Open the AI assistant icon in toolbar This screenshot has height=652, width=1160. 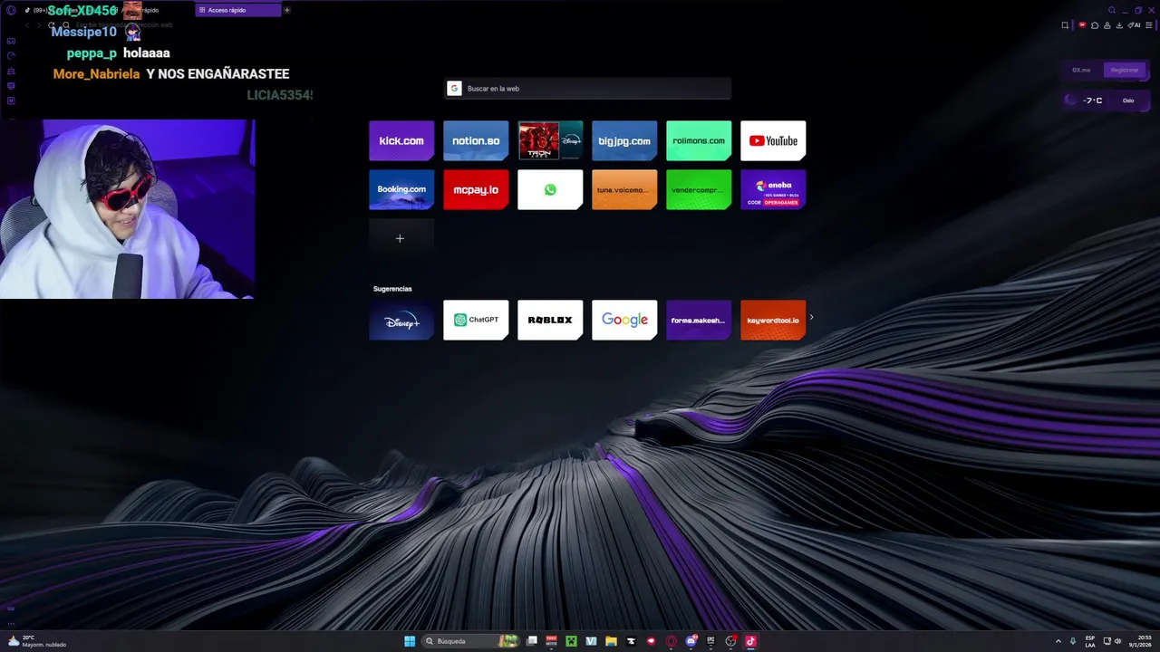[x=1134, y=25]
